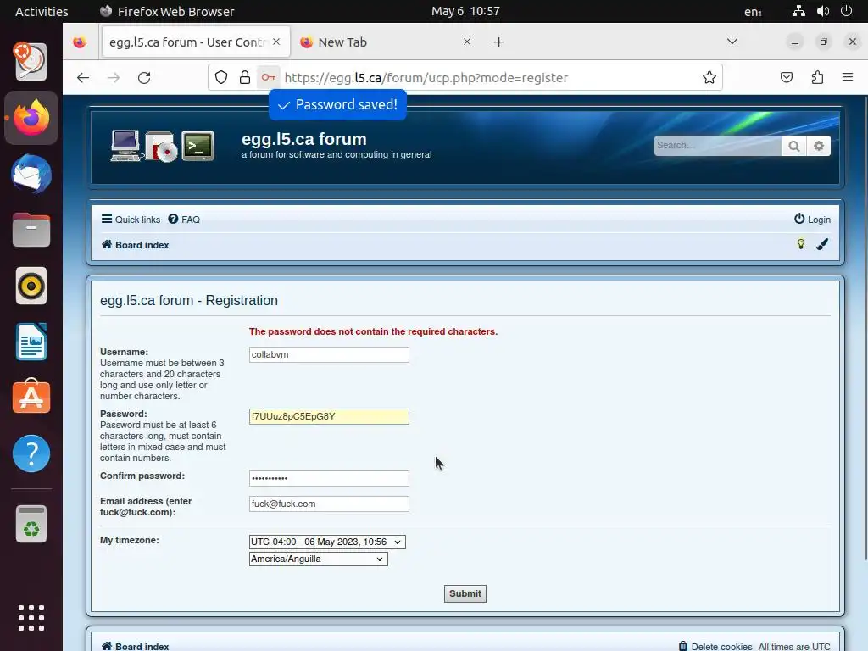Open the clock and calendar menu
The width and height of the screenshot is (868, 651).
(x=465, y=11)
